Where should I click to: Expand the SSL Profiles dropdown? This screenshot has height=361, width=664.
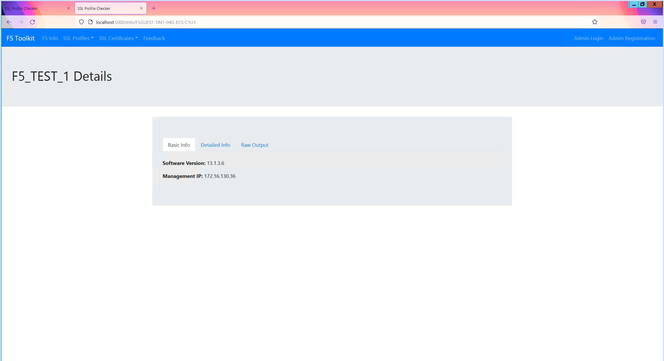click(x=78, y=38)
